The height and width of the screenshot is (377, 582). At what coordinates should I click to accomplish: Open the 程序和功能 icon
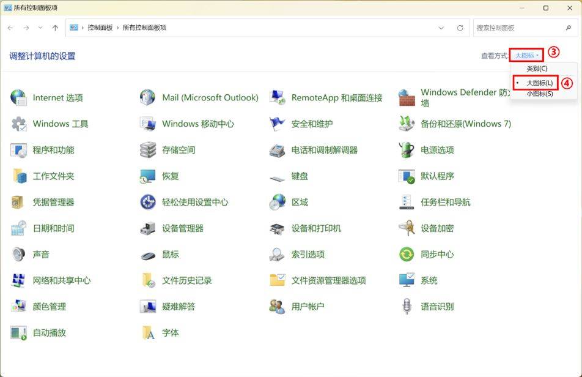[18, 150]
